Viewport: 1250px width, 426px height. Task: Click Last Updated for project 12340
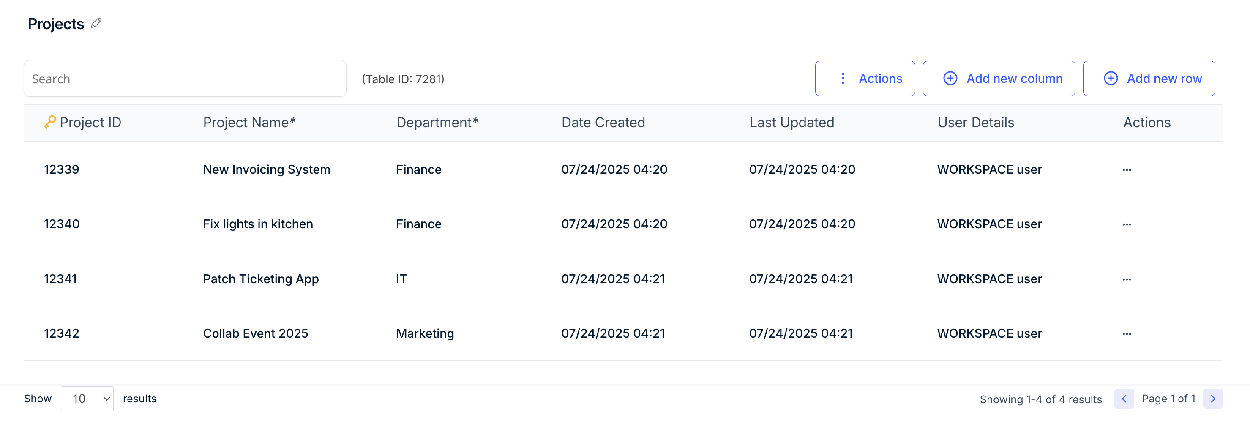pos(802,224)
